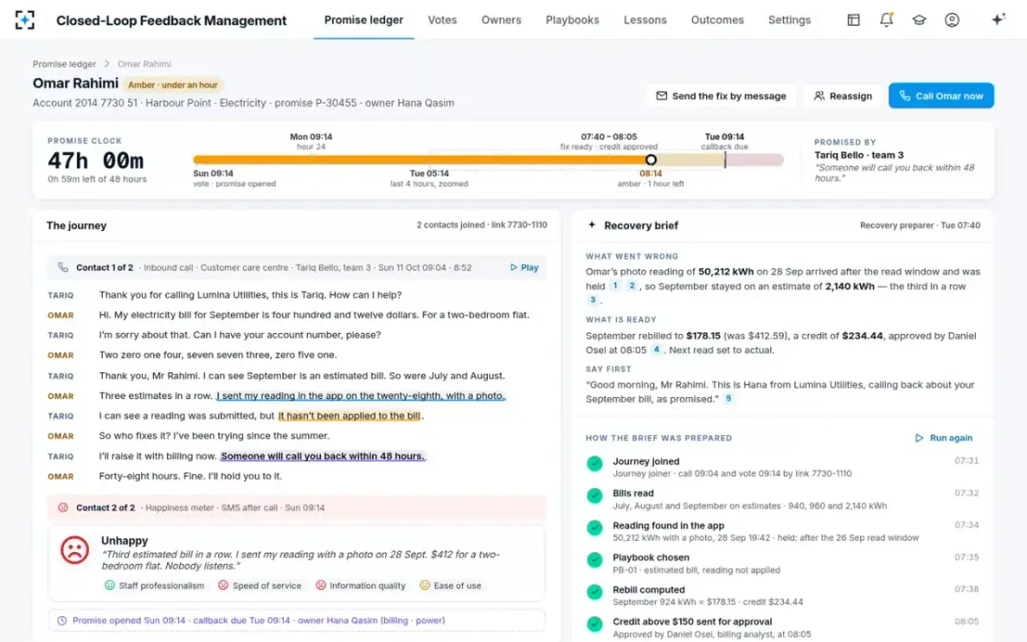The height and width of the screenshot is (642, 1027).
Task: Click citation 5 after the Say first quote
Action: [x=728, y=399]
